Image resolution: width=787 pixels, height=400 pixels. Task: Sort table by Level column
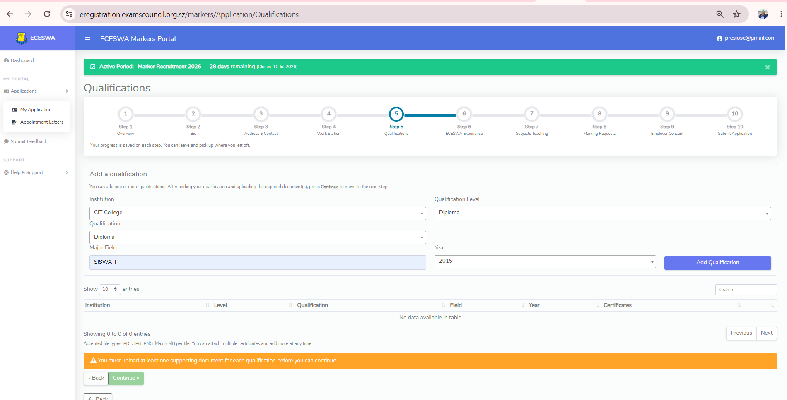pyautogui.click(x=254, y=305)
